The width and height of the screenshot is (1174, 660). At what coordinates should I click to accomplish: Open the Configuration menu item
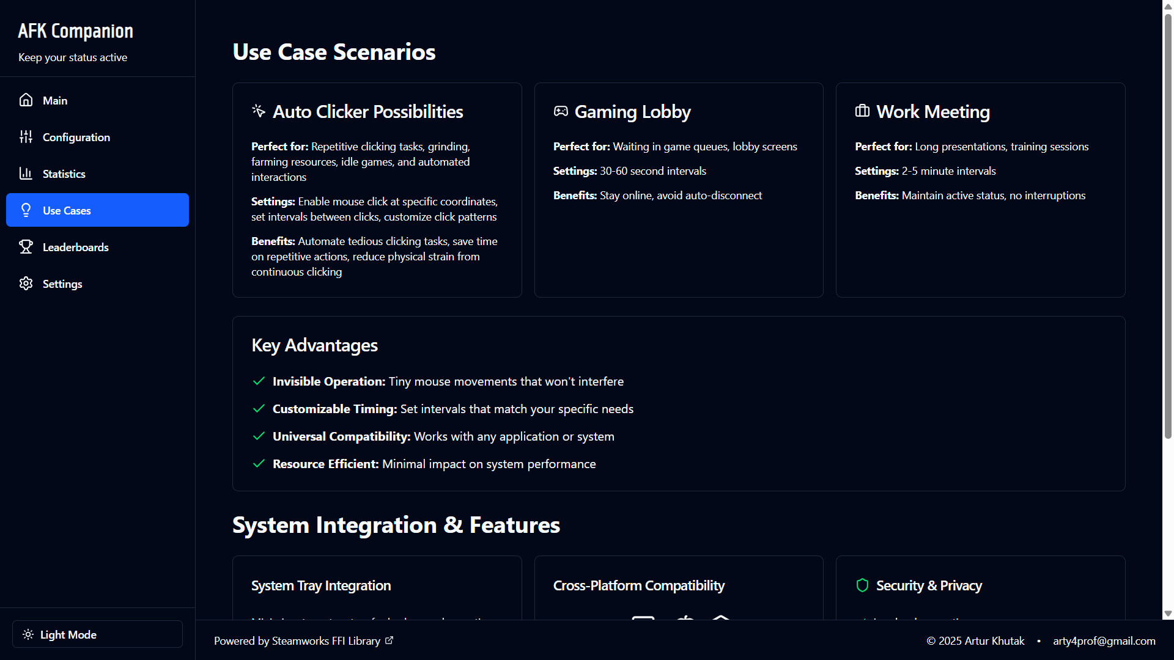[x=76, y=137]
